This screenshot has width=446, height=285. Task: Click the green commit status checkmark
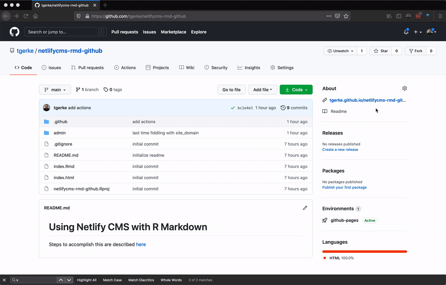(x=233, y=108)
